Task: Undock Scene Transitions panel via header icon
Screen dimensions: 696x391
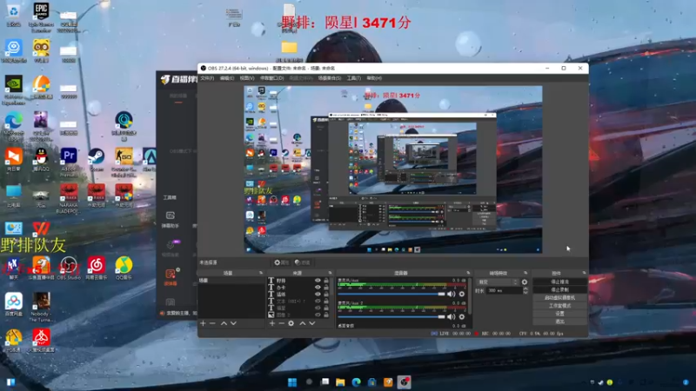Action: coord(525,273)
